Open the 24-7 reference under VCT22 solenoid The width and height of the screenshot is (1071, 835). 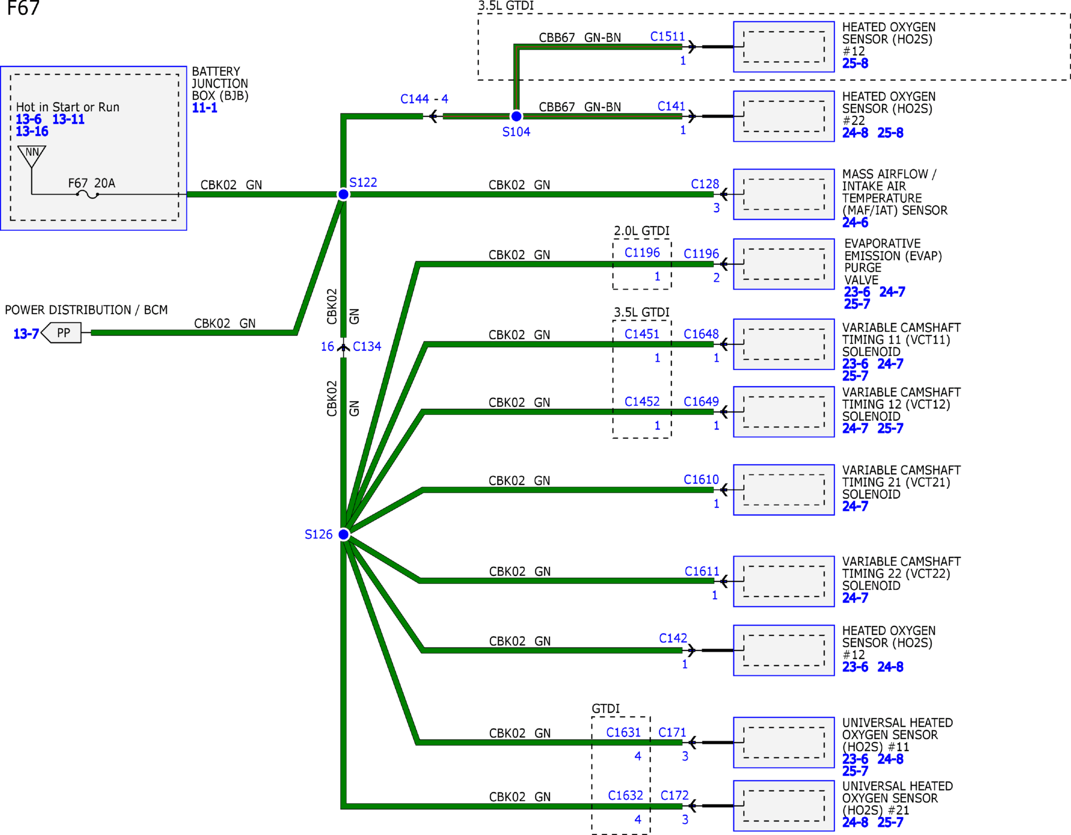[855, 598]
